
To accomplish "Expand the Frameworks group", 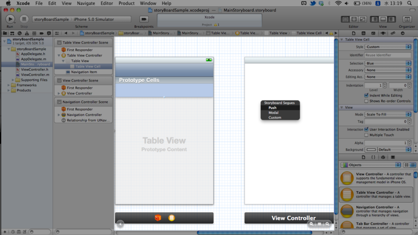I will [x=8, y=85].
